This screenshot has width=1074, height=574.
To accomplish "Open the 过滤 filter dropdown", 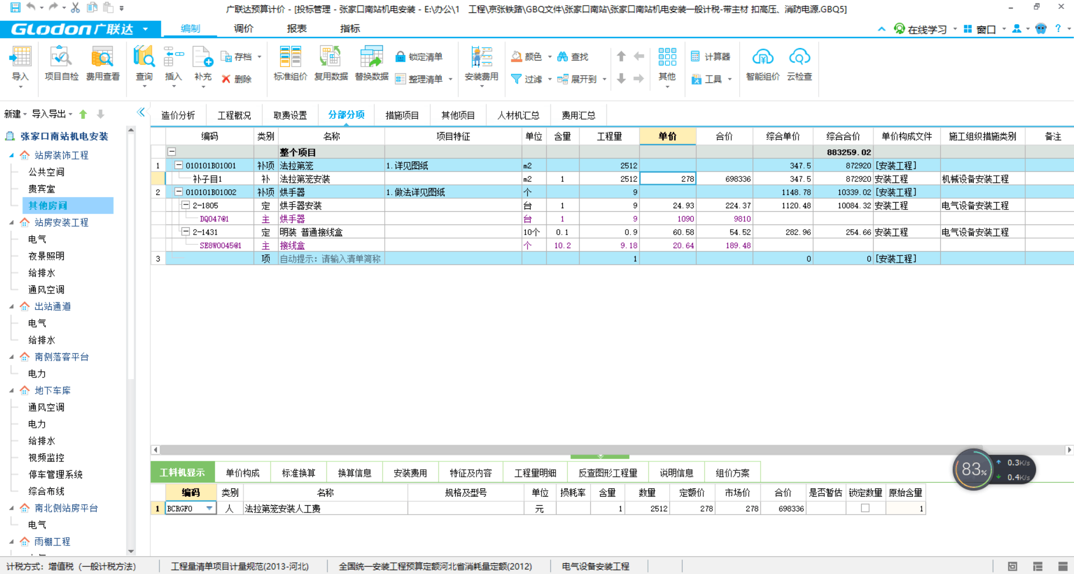I will [550, 79].
